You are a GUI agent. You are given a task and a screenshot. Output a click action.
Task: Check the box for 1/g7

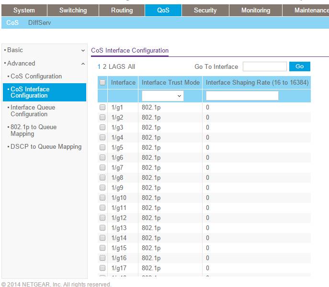click(102, 168)
